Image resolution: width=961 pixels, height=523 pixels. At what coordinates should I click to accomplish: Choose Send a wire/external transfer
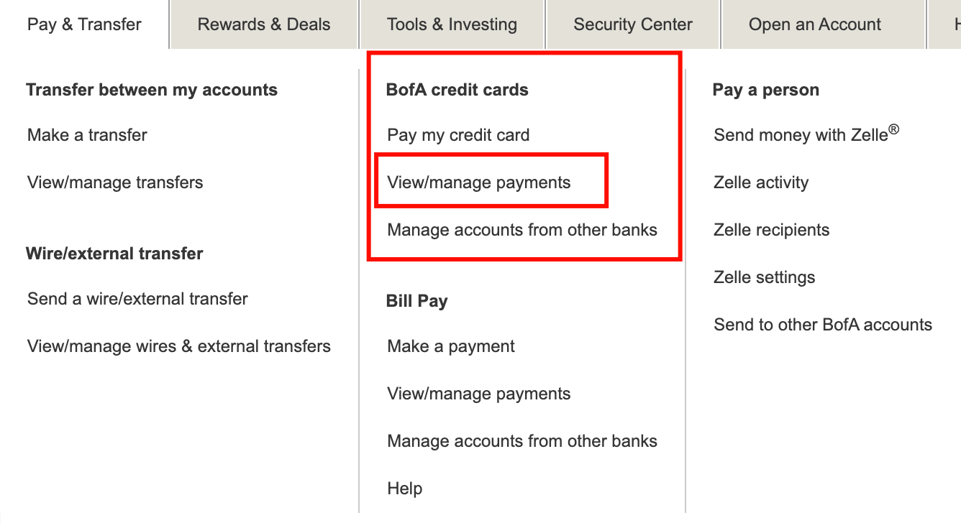click(137, 299)
